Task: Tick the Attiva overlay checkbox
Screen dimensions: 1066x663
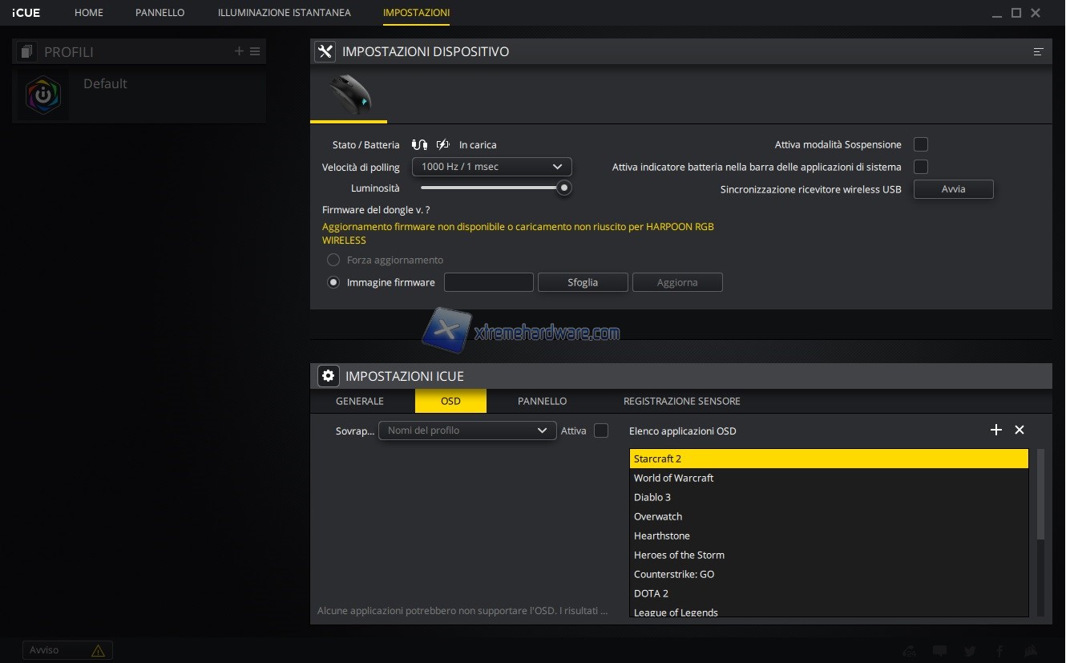Action: coord(601,431)
